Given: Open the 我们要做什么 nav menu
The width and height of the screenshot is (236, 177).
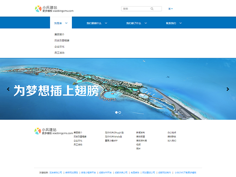Looking at the screenshot, I should (94, 23).
